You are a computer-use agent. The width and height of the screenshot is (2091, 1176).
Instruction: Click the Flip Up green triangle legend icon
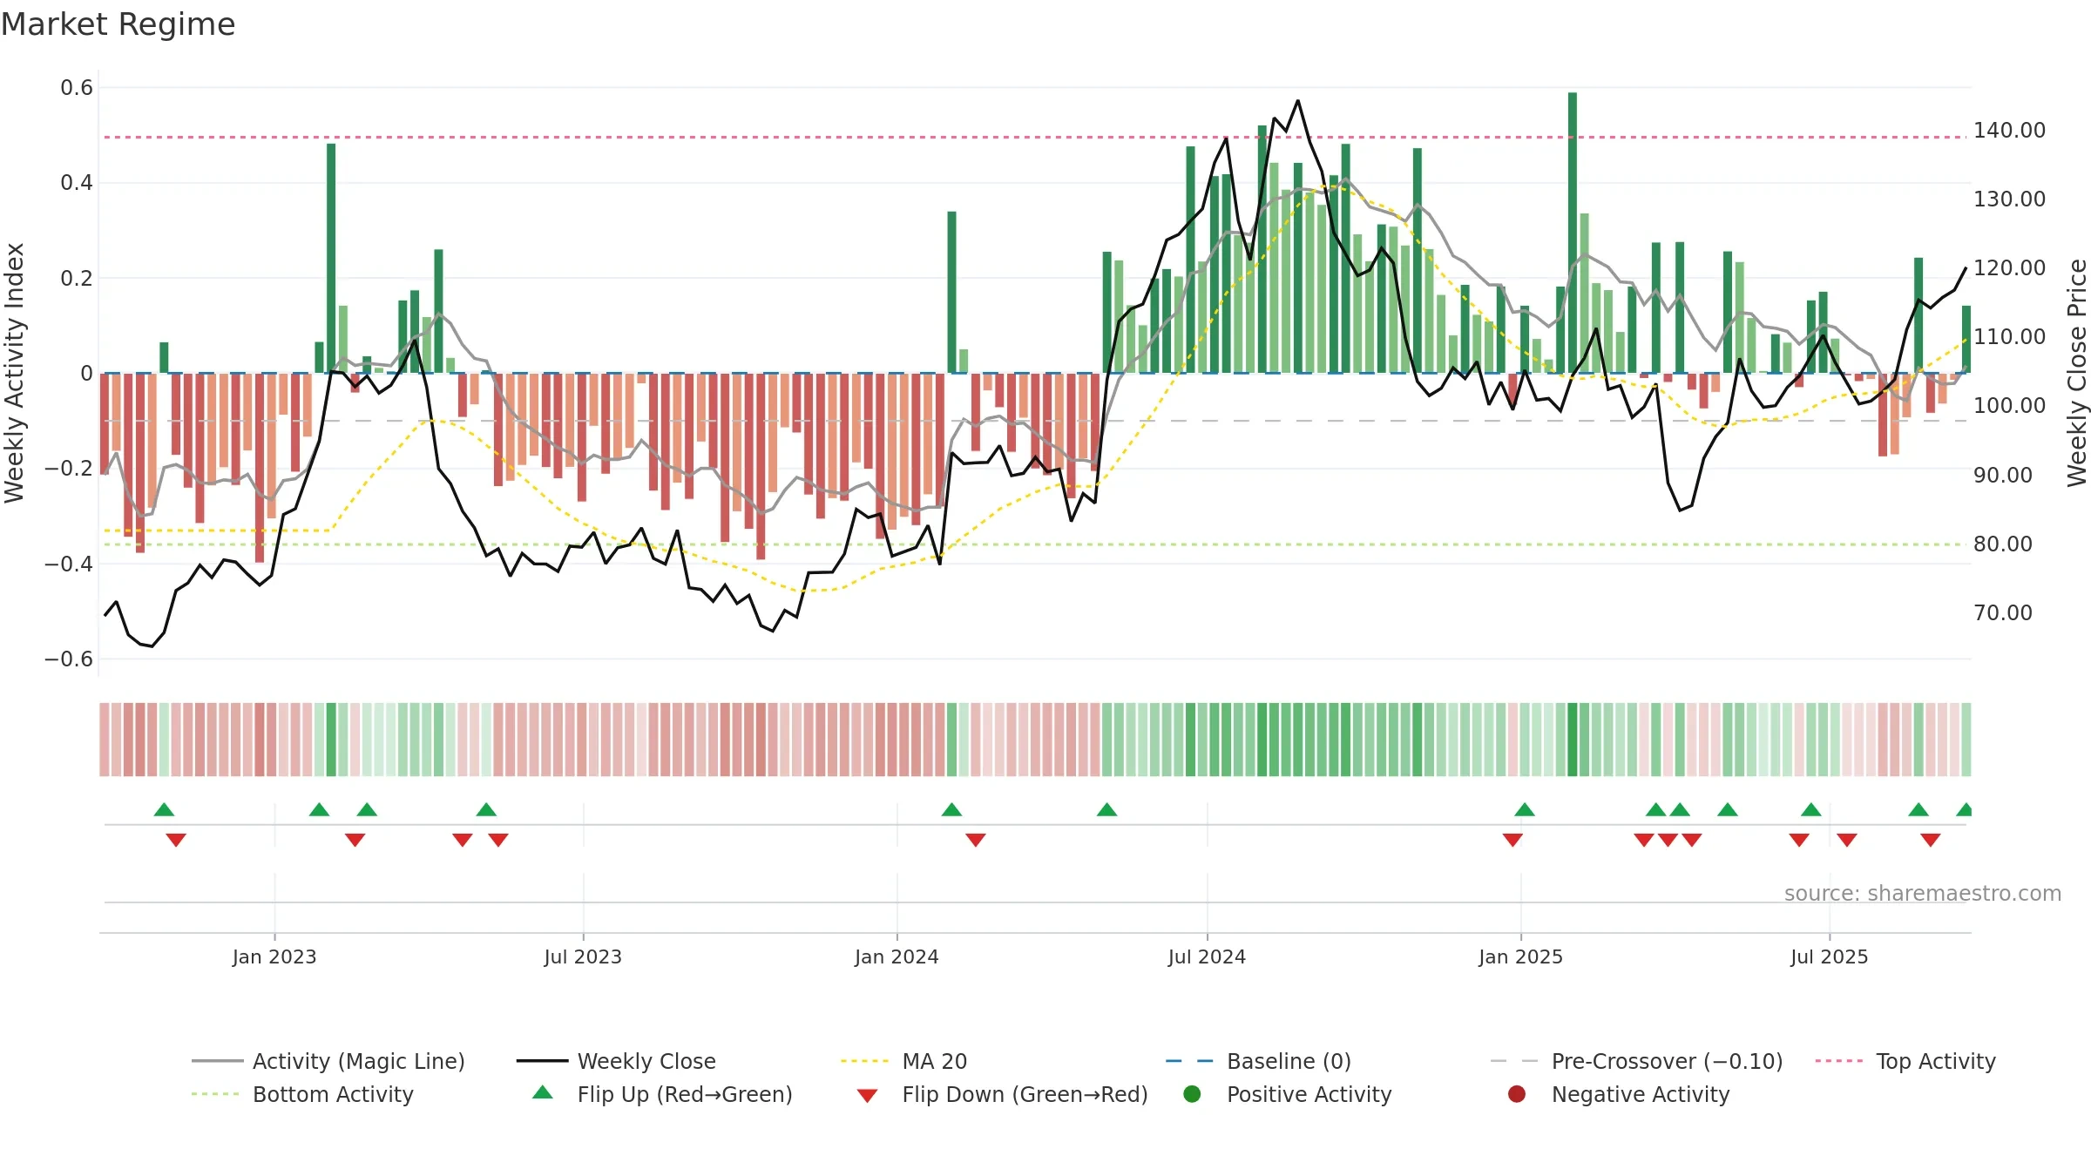[543, 1092]
